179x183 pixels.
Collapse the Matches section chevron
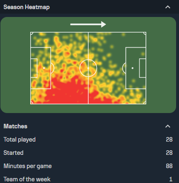168,126
